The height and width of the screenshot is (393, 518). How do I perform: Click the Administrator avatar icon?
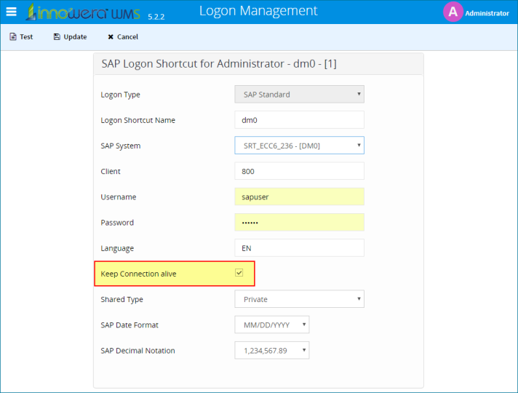(x=453, y=12)
